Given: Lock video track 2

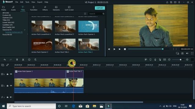Looking at the screenshot, I should click(x=7, y=74).
